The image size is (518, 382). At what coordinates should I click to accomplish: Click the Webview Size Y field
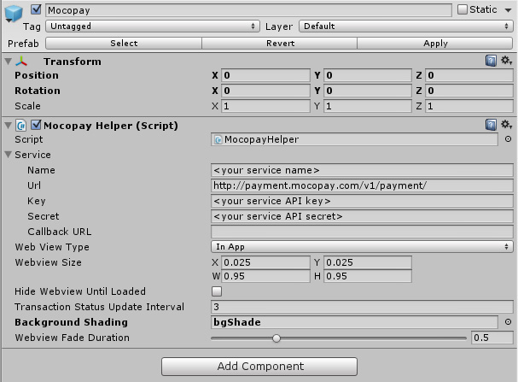click(x=368, y=262)
